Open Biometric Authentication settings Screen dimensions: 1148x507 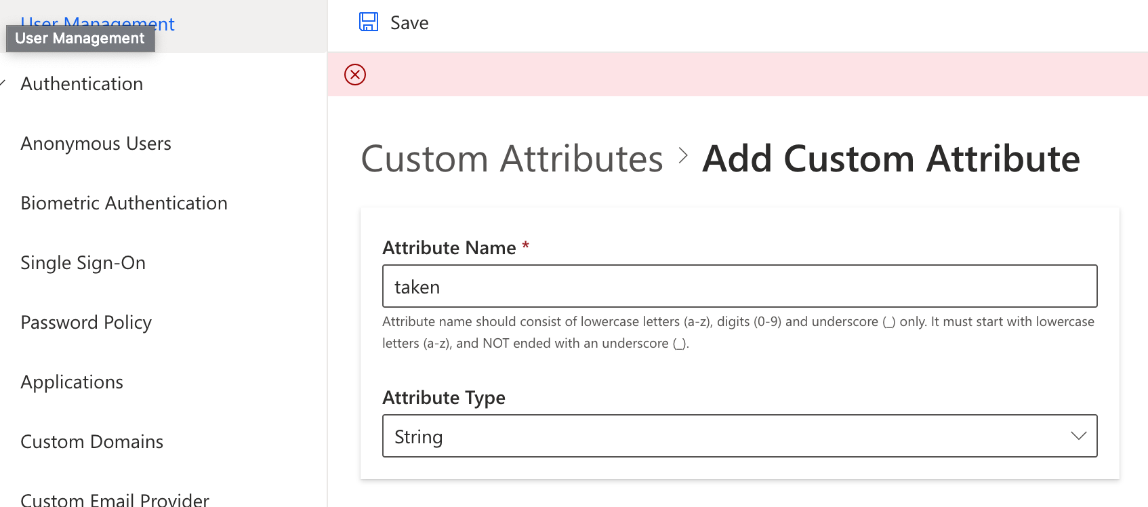pyautogui.click(x=124, y=203)
